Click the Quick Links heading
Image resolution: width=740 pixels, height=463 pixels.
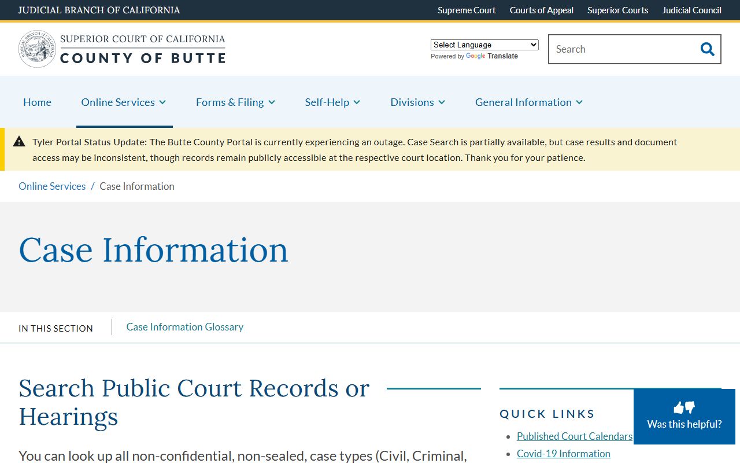547,414
